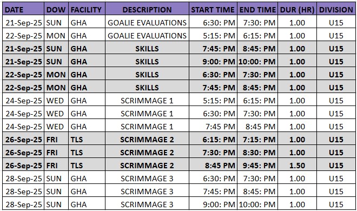357x211 pixels.
Task: Click the first FRI day cell
Action: coord(56,140)
